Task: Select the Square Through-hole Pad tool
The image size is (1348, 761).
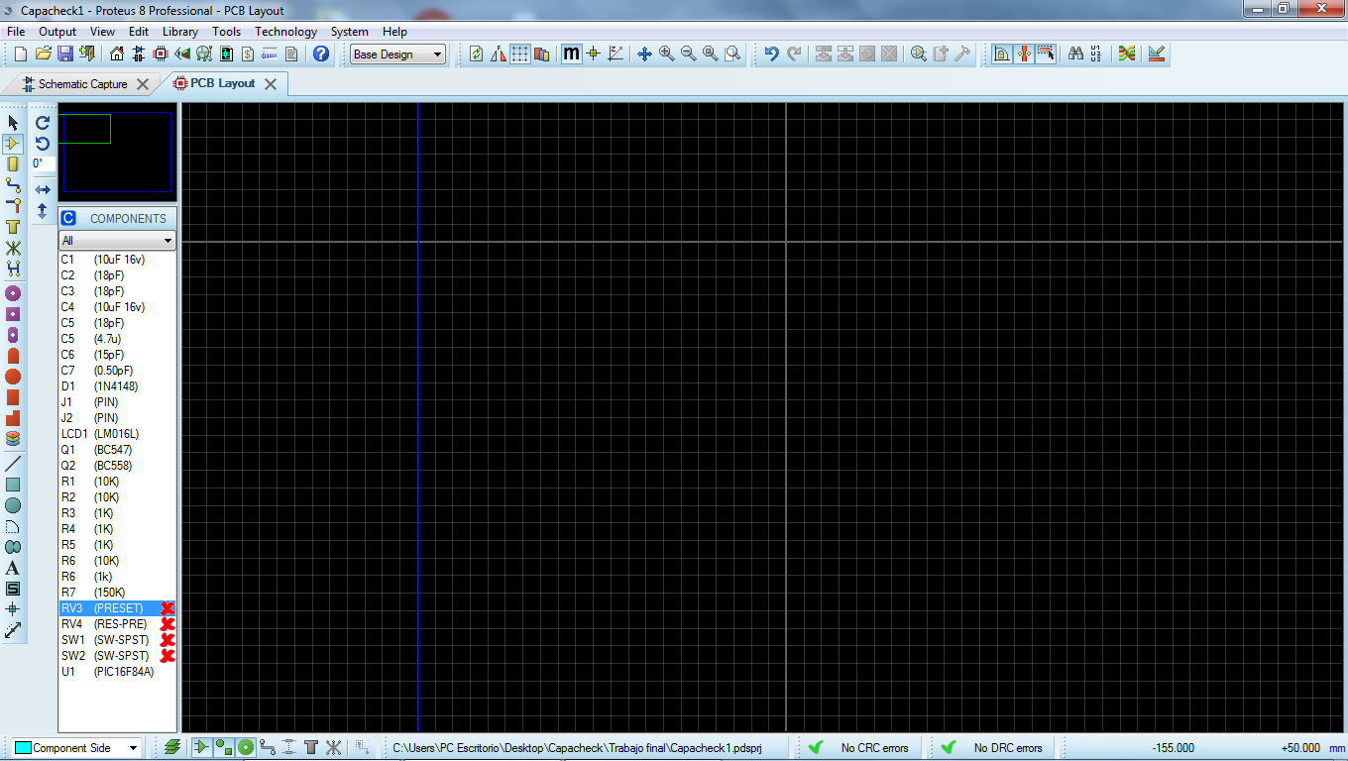Action: click(13, 314)
